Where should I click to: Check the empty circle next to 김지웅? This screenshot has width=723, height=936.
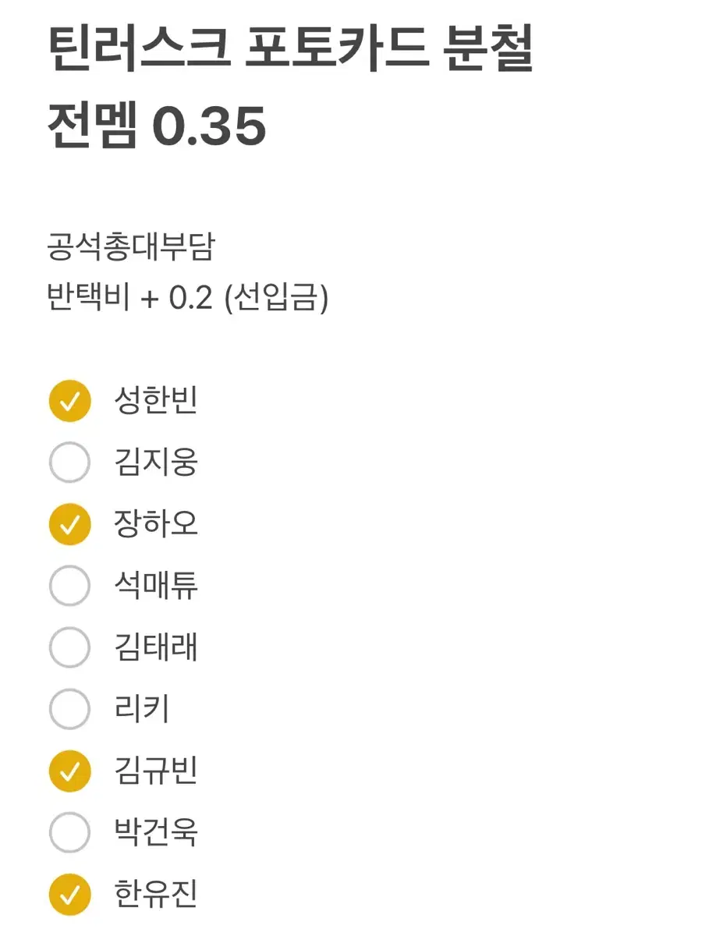69,463
